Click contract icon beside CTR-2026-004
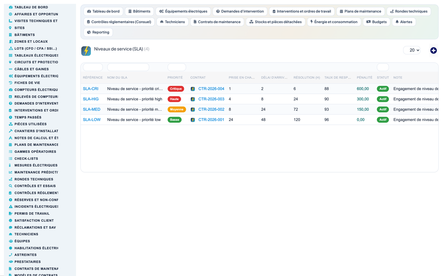Screen dimensions: 447x276 pos(193,89)
